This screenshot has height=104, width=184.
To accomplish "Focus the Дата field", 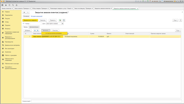I will pos(54,24).
